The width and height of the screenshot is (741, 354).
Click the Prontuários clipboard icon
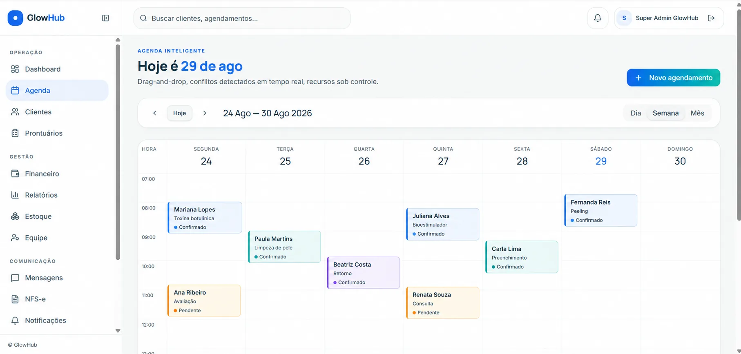tap(15, 133)
